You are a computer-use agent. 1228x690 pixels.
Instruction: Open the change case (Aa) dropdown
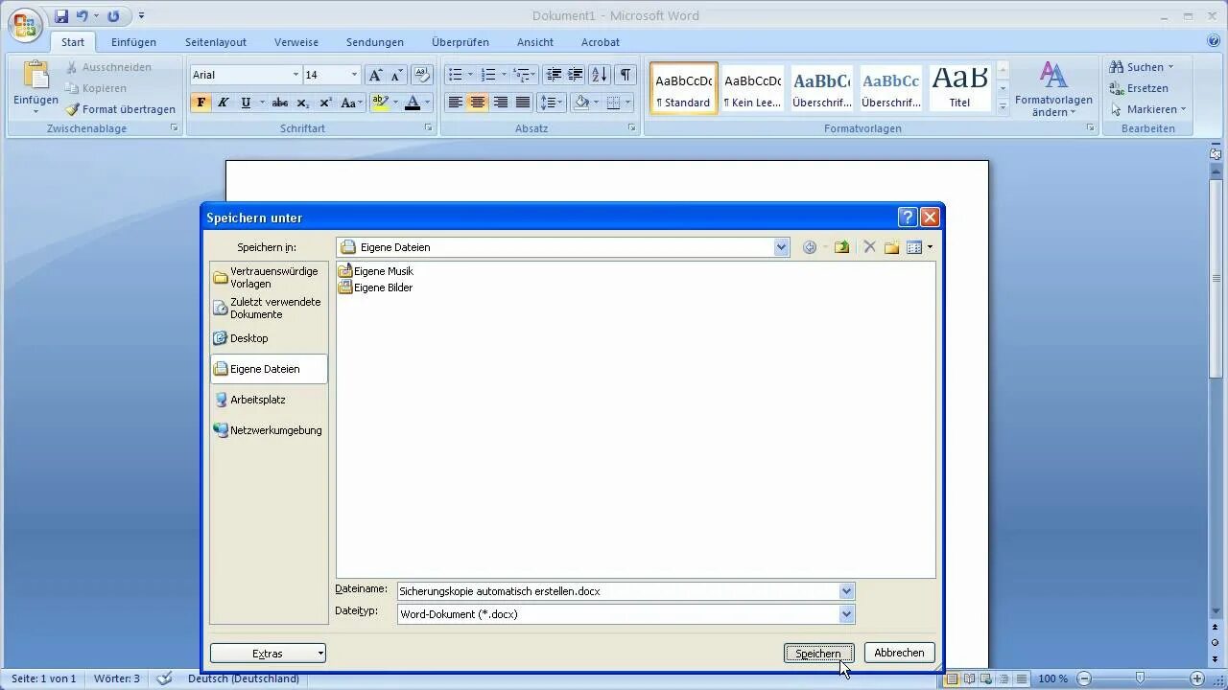(350, 103)
